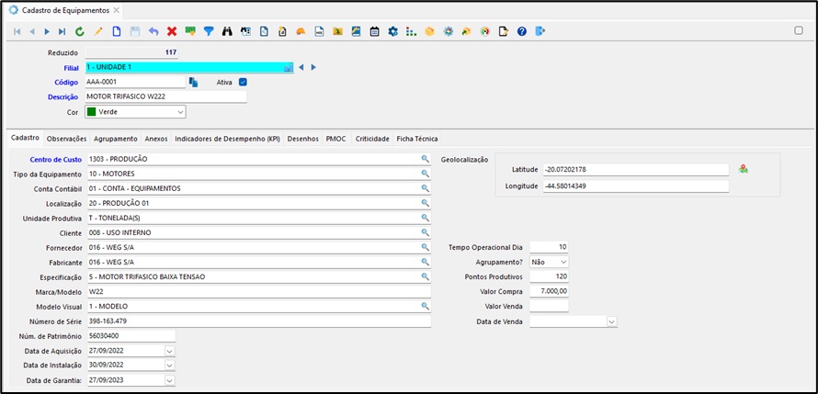818x394 pixels.
Task: Open the Ficha Técnica tab
Action: coord(417,139)
